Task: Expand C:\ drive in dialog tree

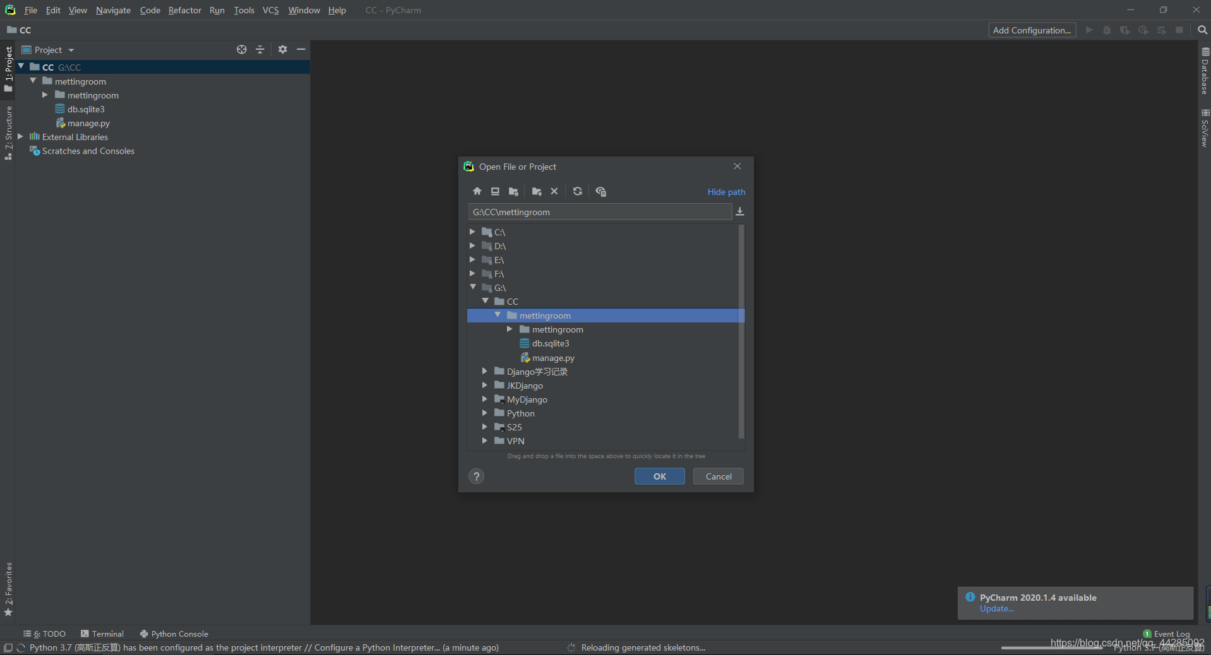Action: [x=472, y=232]
